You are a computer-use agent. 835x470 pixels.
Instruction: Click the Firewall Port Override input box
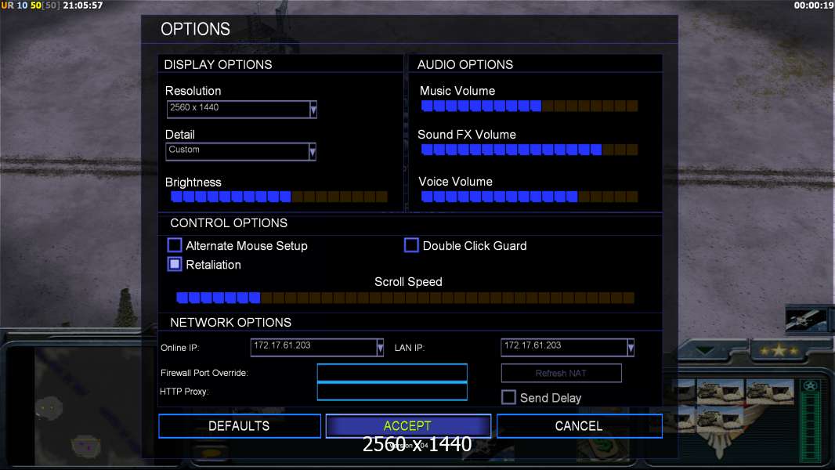(x=392, y=373)
